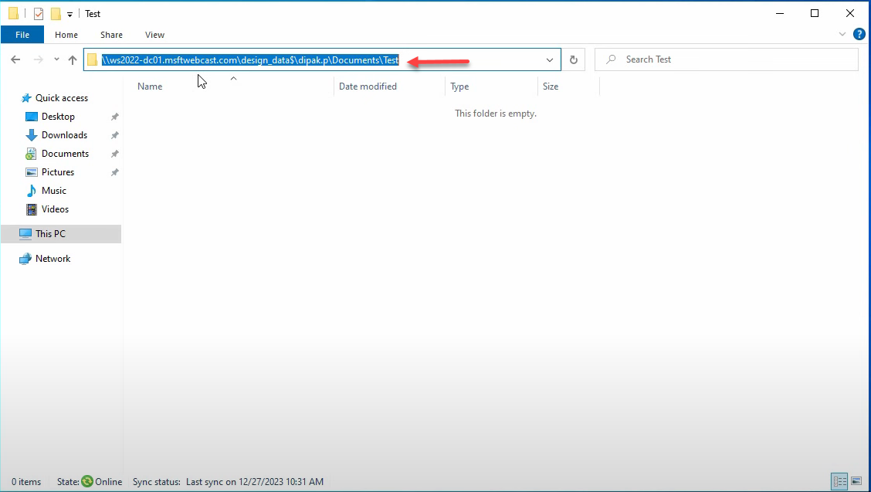This screenshot has width=871, height=492.
Task: Maximize the Test window
Action: [x=815, y=13]
